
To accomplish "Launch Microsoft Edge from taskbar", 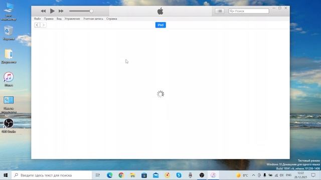I will (109, 175).
